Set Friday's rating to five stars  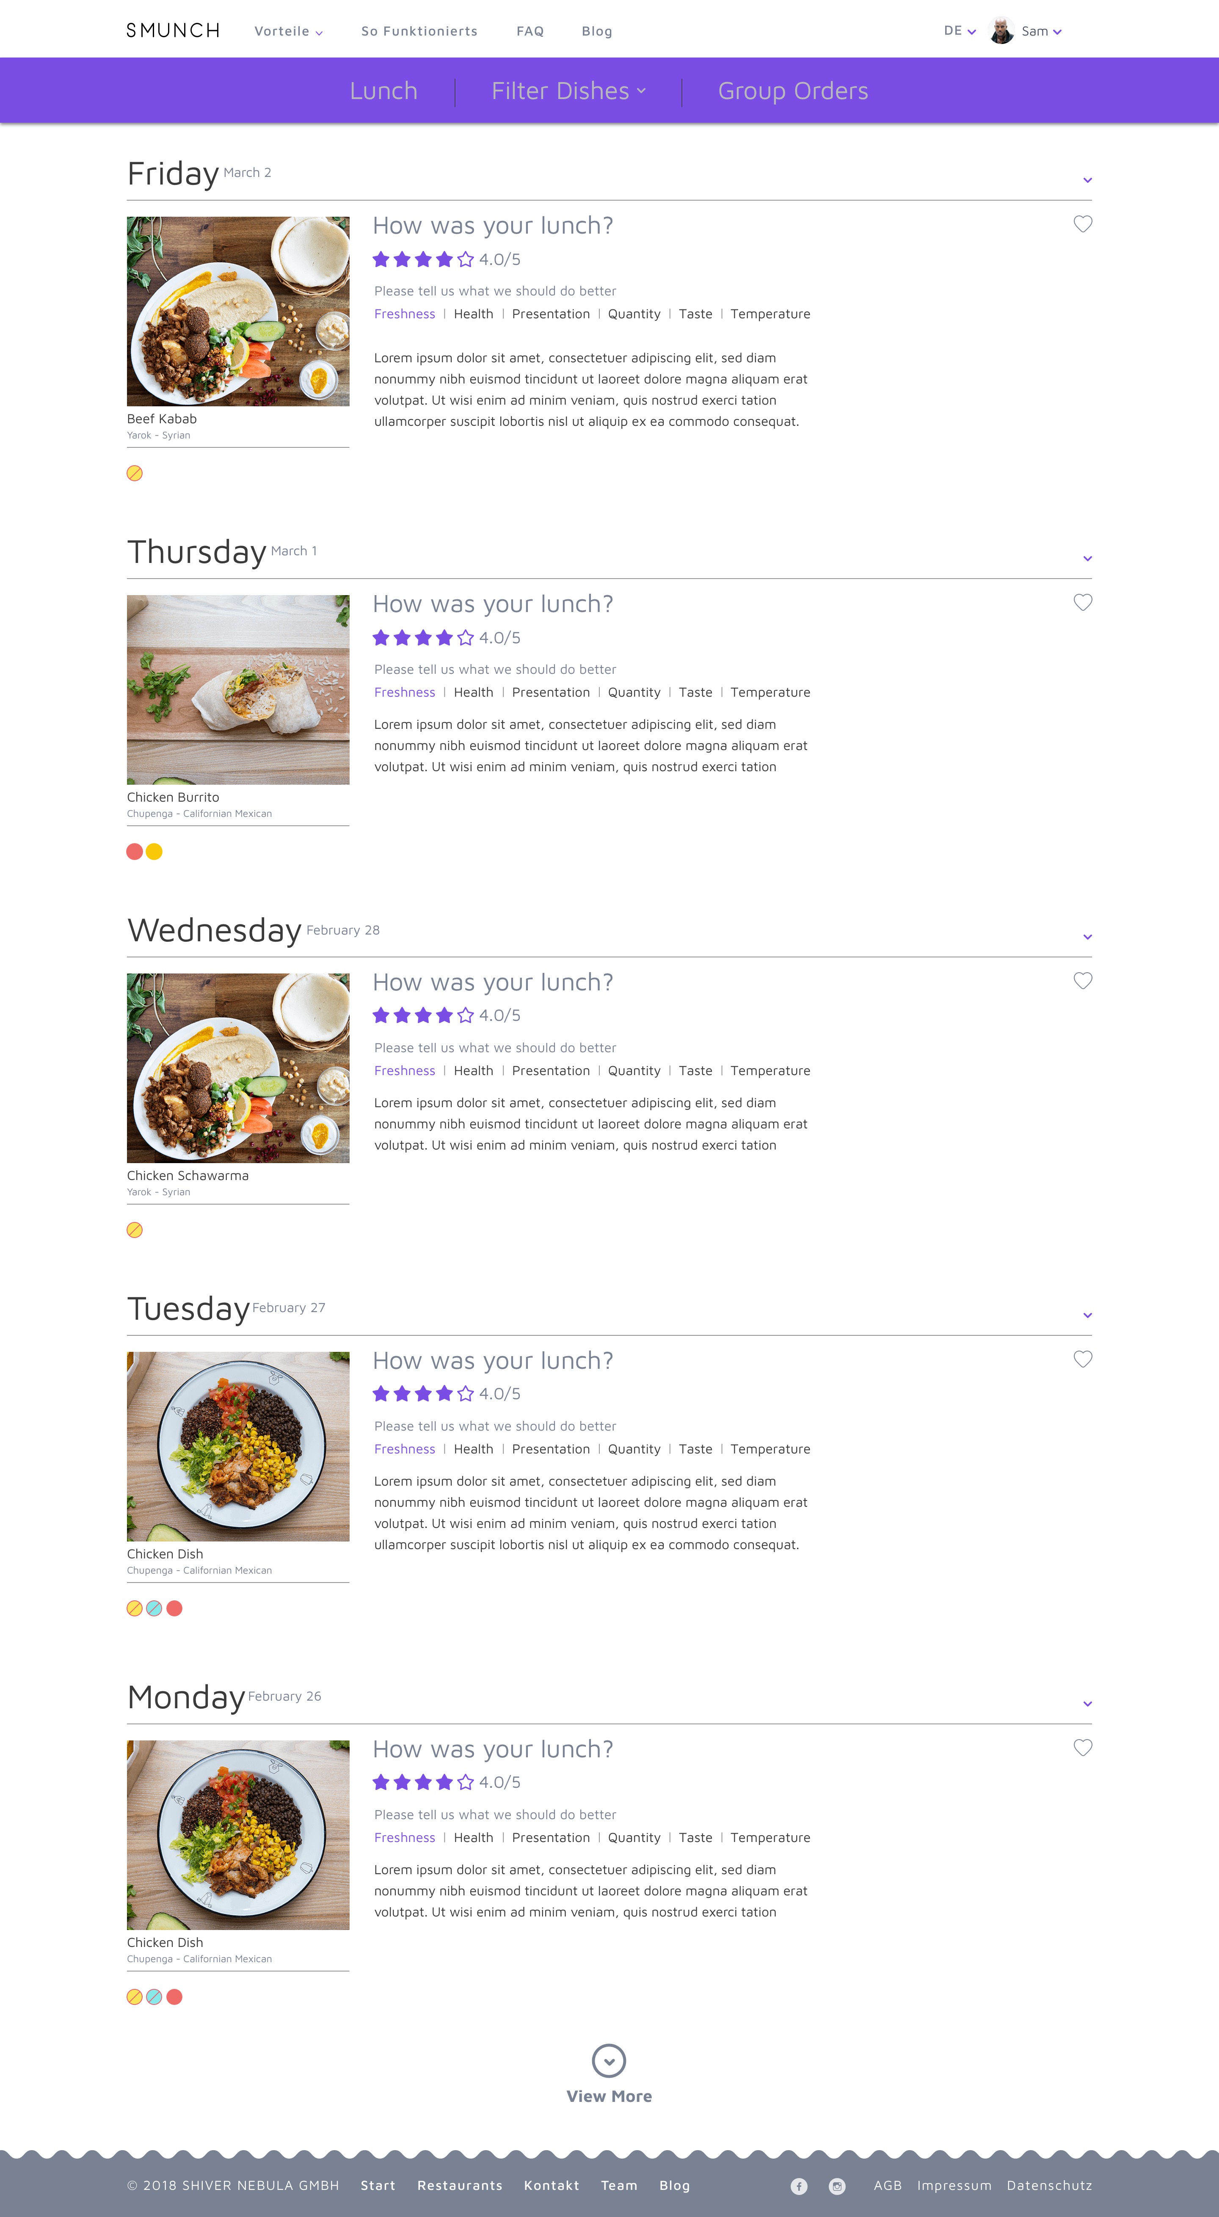click(x=466, y=259)
